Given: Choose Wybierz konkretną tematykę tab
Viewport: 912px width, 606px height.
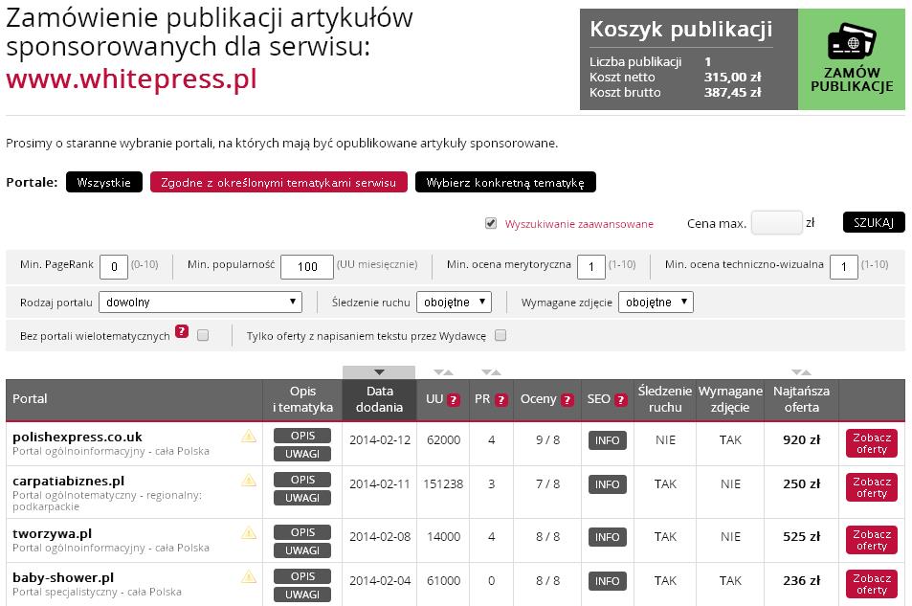Looking at the screenshot, I should (505, 182).
